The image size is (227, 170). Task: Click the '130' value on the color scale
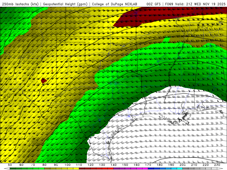(x=102, y=165)
